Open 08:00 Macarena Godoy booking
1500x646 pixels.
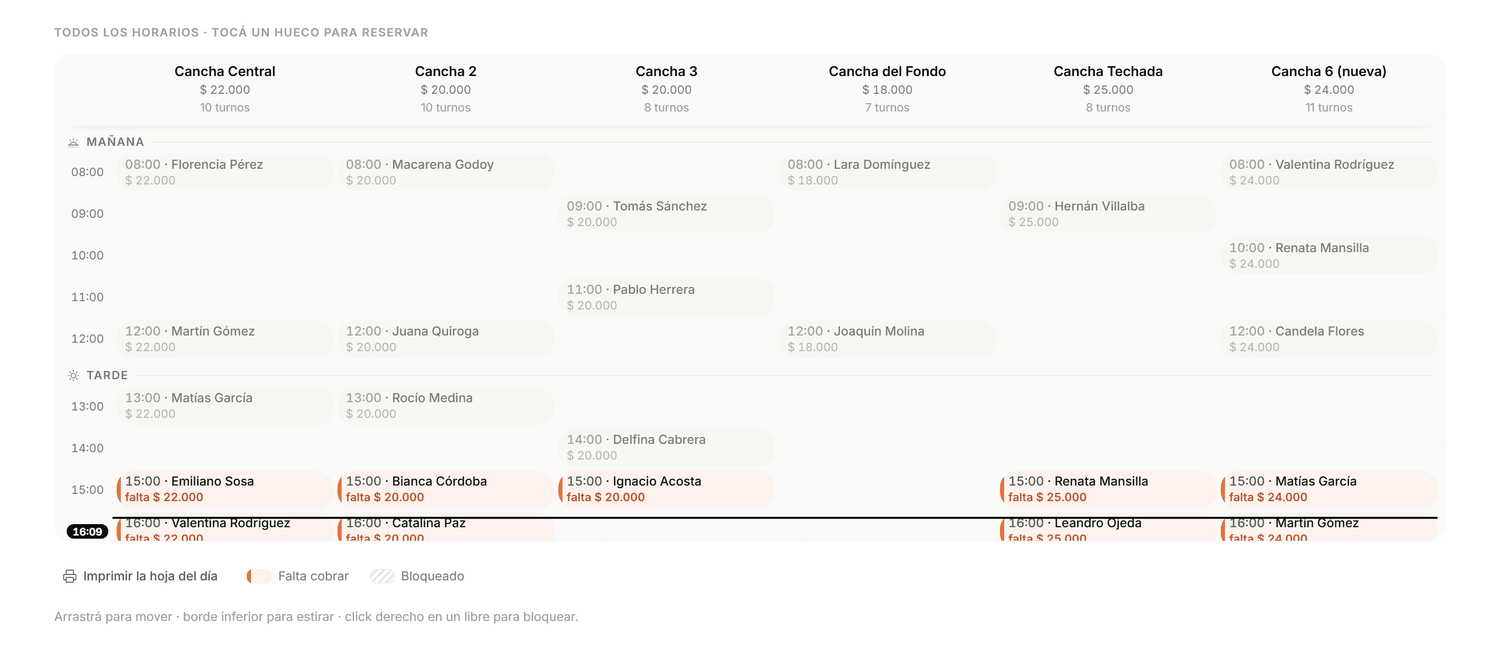click(445, 172)
